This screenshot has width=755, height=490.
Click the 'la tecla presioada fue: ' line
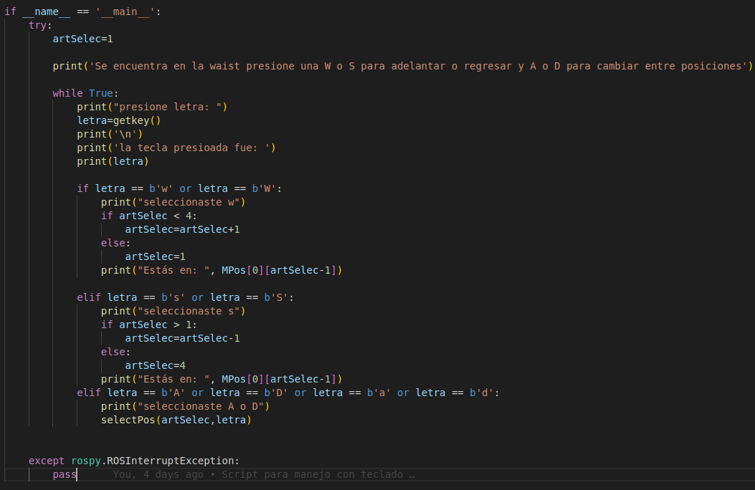(x=176, y=148)
